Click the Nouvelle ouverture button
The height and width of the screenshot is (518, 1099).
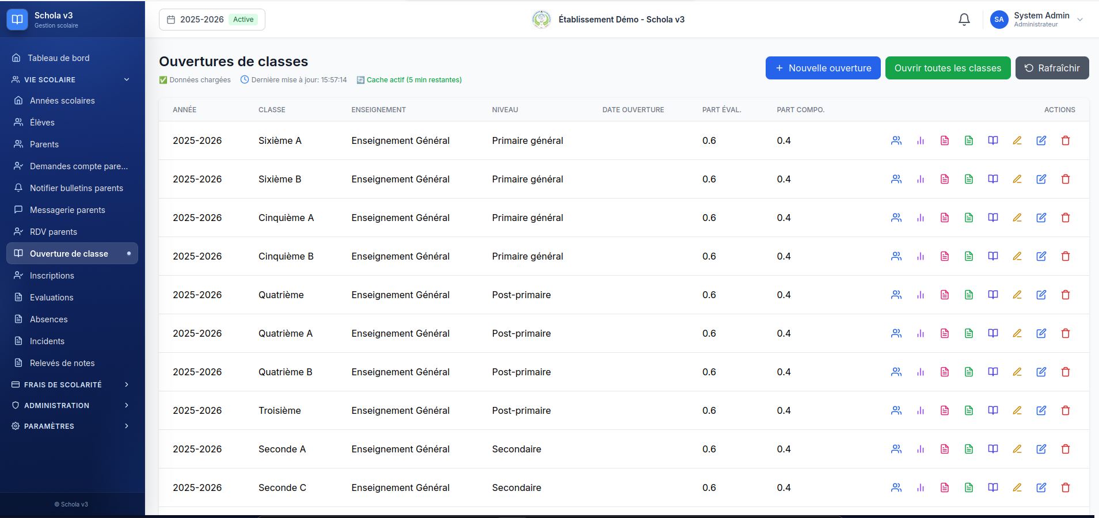pyautogui.click(x=823, y=68)
